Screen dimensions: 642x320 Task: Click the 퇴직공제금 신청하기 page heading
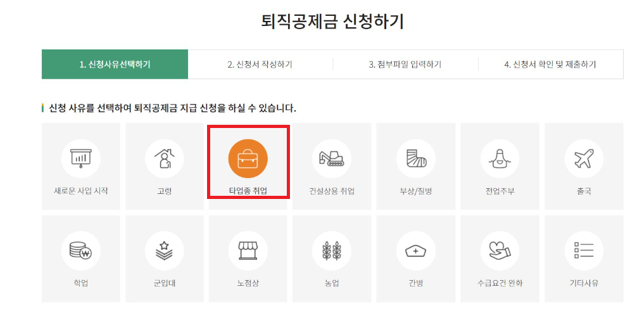pyautogui.click(x=332, y=22)
